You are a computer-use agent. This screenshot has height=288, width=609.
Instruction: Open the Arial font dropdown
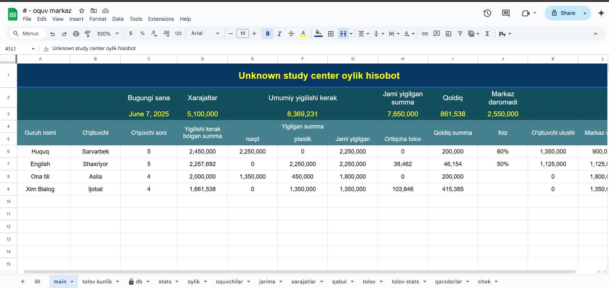[205, 34]
